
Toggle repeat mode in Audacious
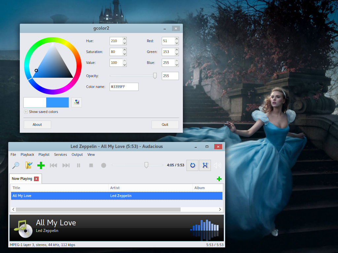coord(192,165)
